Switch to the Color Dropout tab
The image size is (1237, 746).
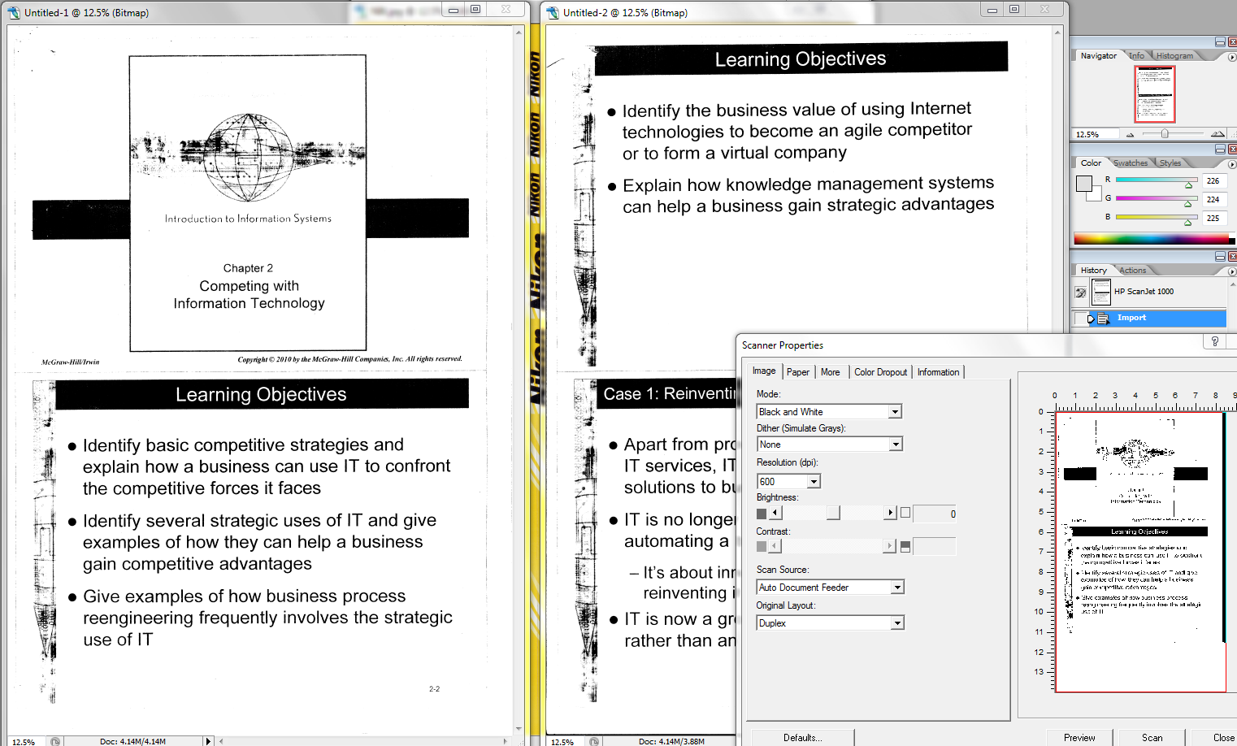880,372
